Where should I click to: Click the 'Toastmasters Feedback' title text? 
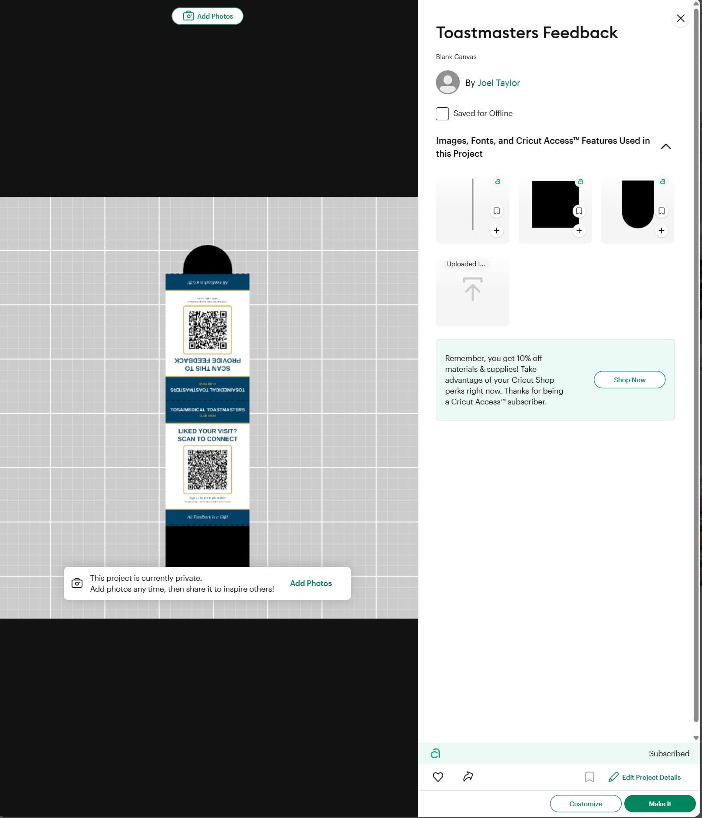[x=527, y=33]
